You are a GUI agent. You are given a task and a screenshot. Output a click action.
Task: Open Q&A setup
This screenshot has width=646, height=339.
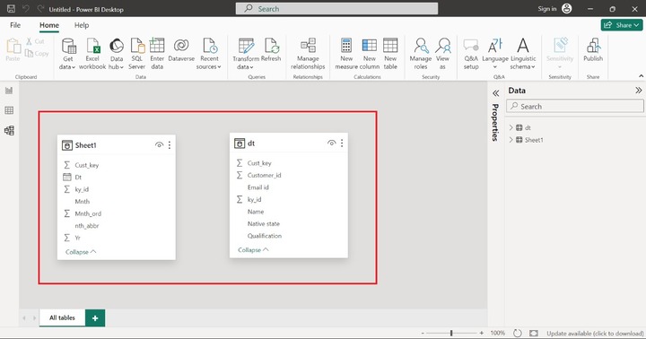[x=471, y=54]
